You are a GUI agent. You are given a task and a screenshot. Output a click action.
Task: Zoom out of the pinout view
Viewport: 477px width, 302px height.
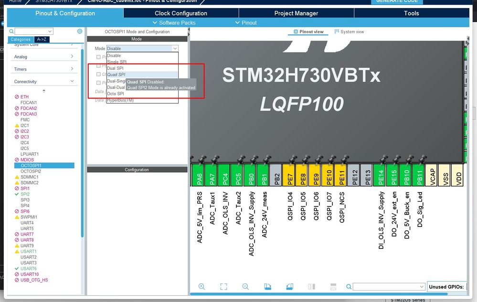[245, 287]
